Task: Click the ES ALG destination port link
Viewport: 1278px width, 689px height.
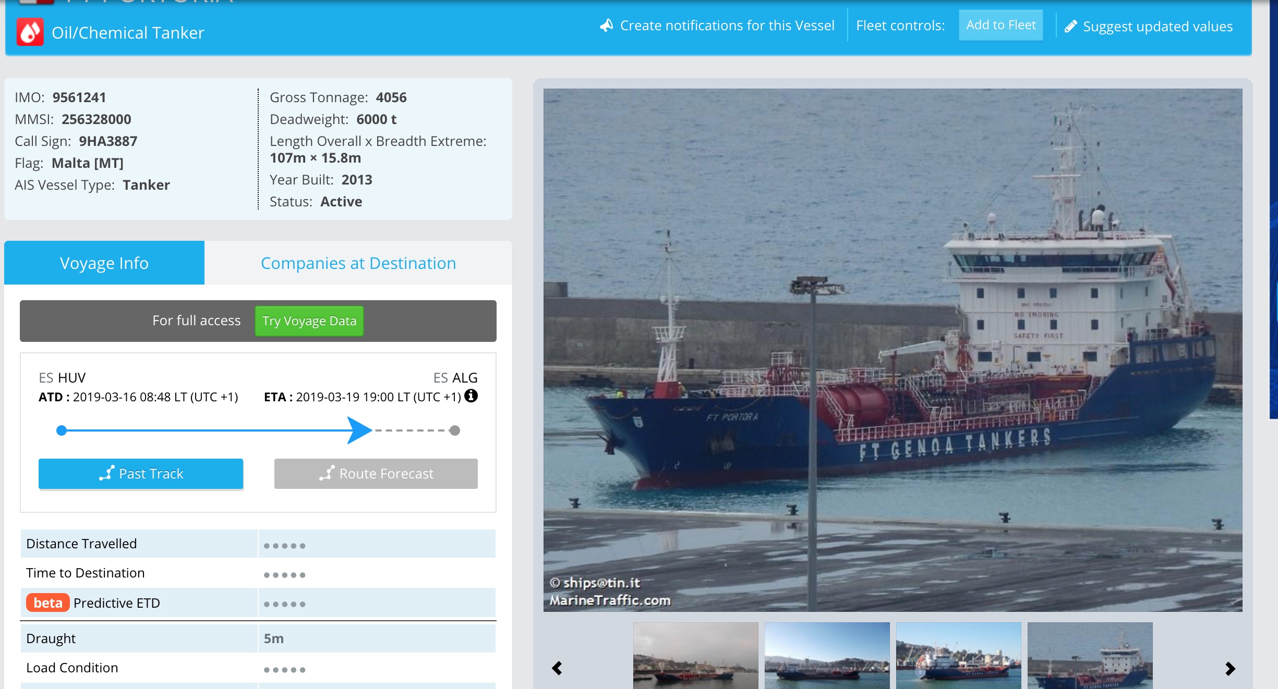Action: click(x=455, y=377)
